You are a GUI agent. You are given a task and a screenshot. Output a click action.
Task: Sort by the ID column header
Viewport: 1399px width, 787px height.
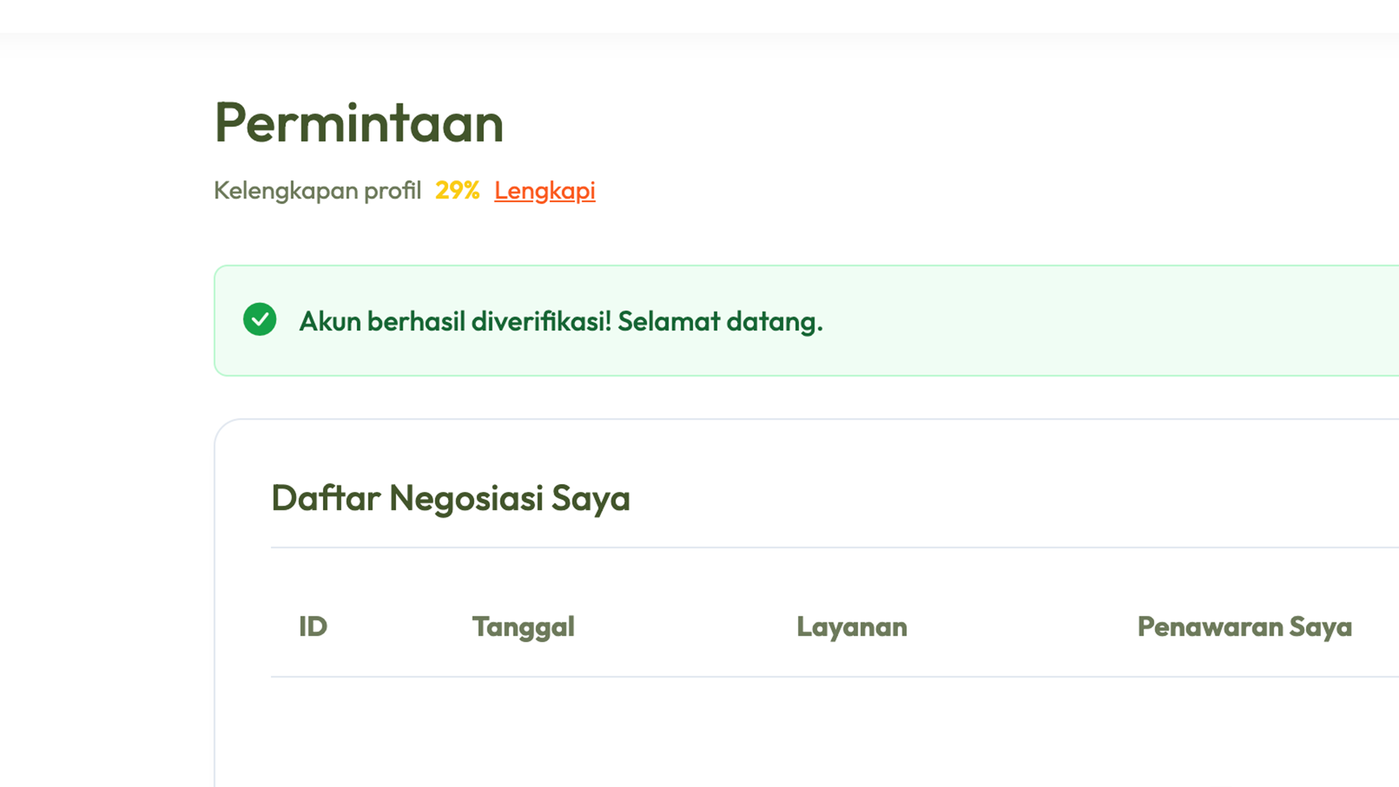click(x=313, y=626)
